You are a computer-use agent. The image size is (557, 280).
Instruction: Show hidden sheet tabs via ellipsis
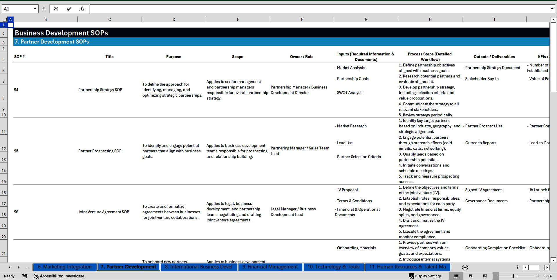click(x=28, y=267)
